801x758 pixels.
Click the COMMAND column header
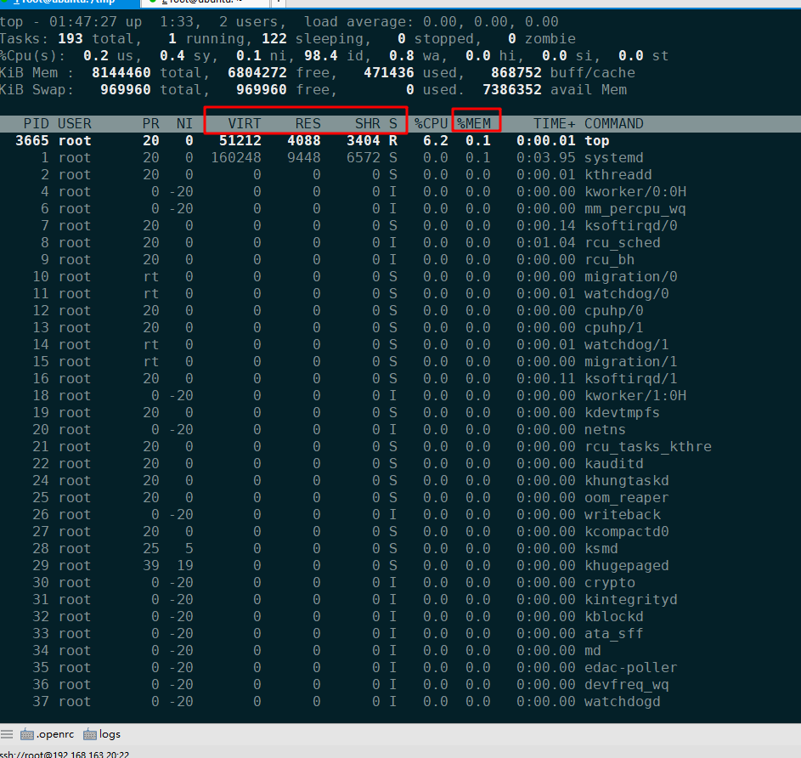[x=613, y=124]
